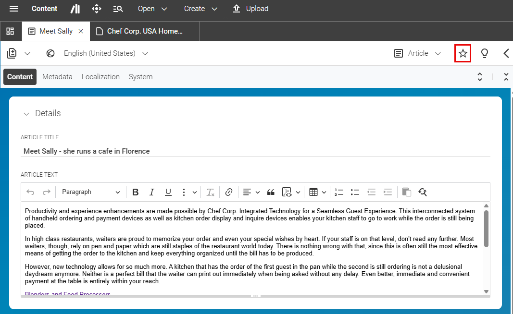Open the Blenders and Food Processors link
This screenshot has height=314, width=513.
pyautogui.click(x=67, y=293)
